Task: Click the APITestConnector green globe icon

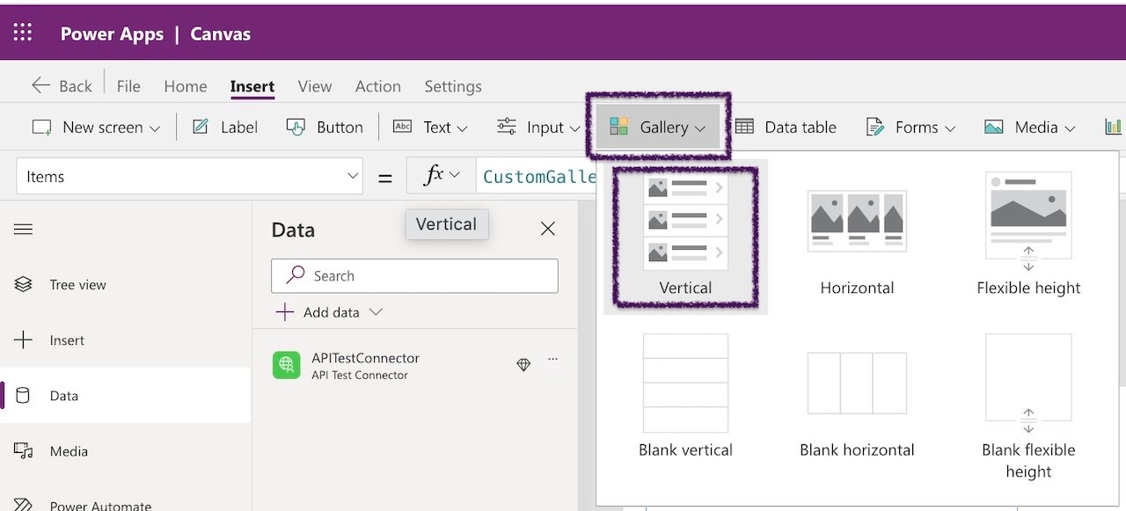Action: 287,365
